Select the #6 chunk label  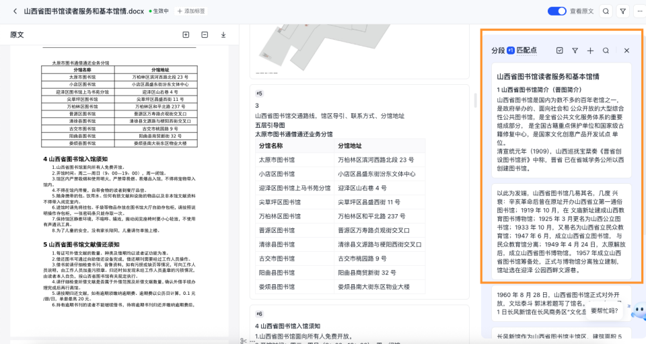pyautogui.click(x=259, y=314)
